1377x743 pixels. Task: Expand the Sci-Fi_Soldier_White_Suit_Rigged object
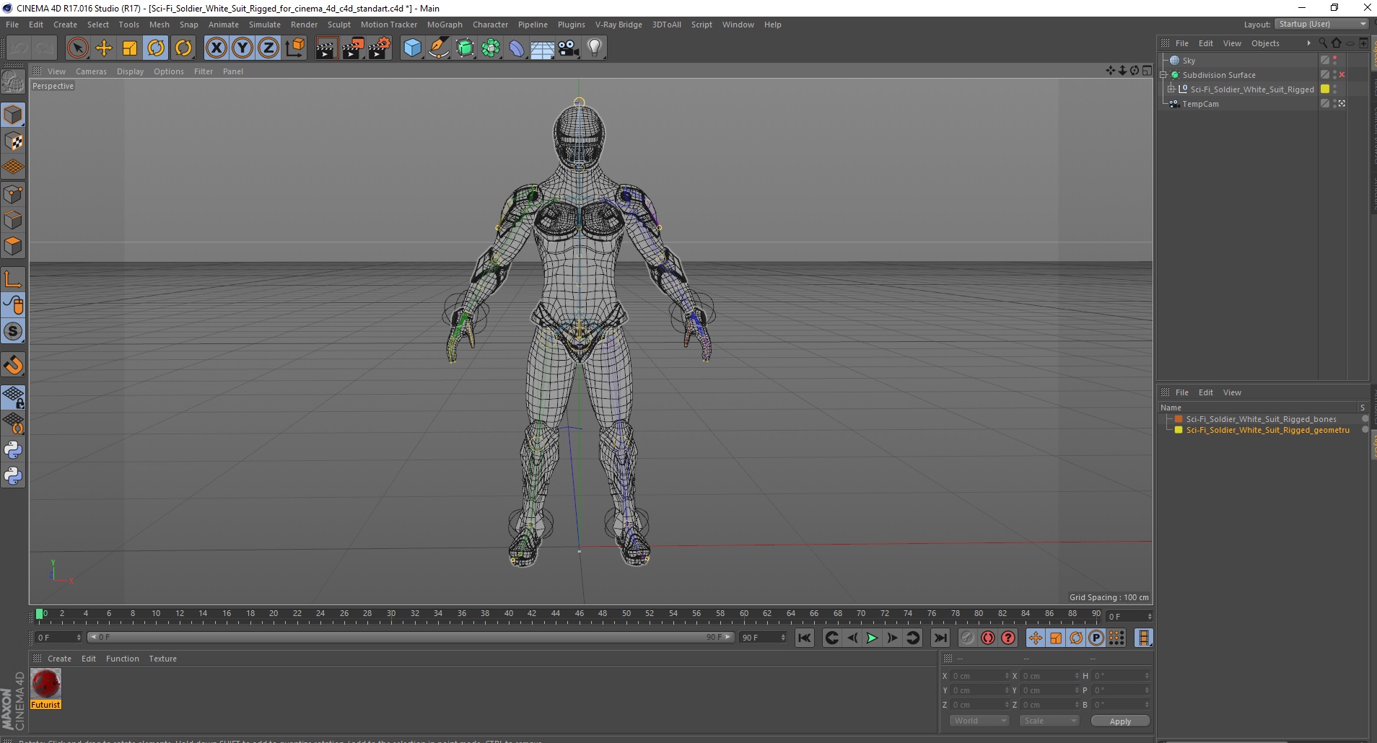click(1171, 89)
